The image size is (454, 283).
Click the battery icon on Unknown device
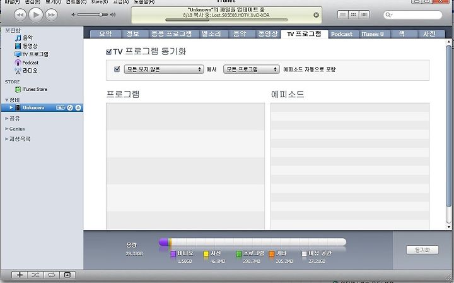[x=61, y=108]
